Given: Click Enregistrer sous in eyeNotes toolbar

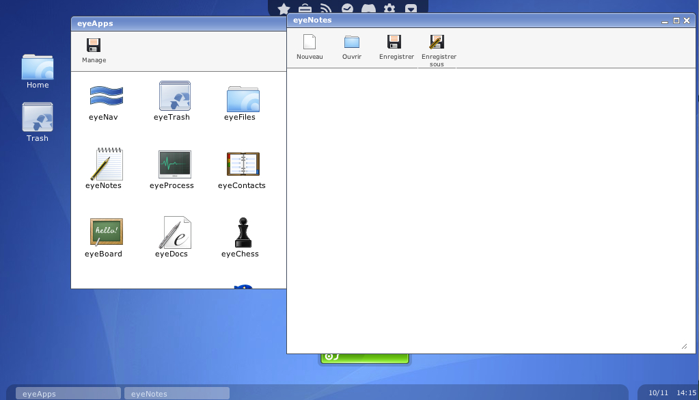Looking at the screenshot, I should point(438,51).
